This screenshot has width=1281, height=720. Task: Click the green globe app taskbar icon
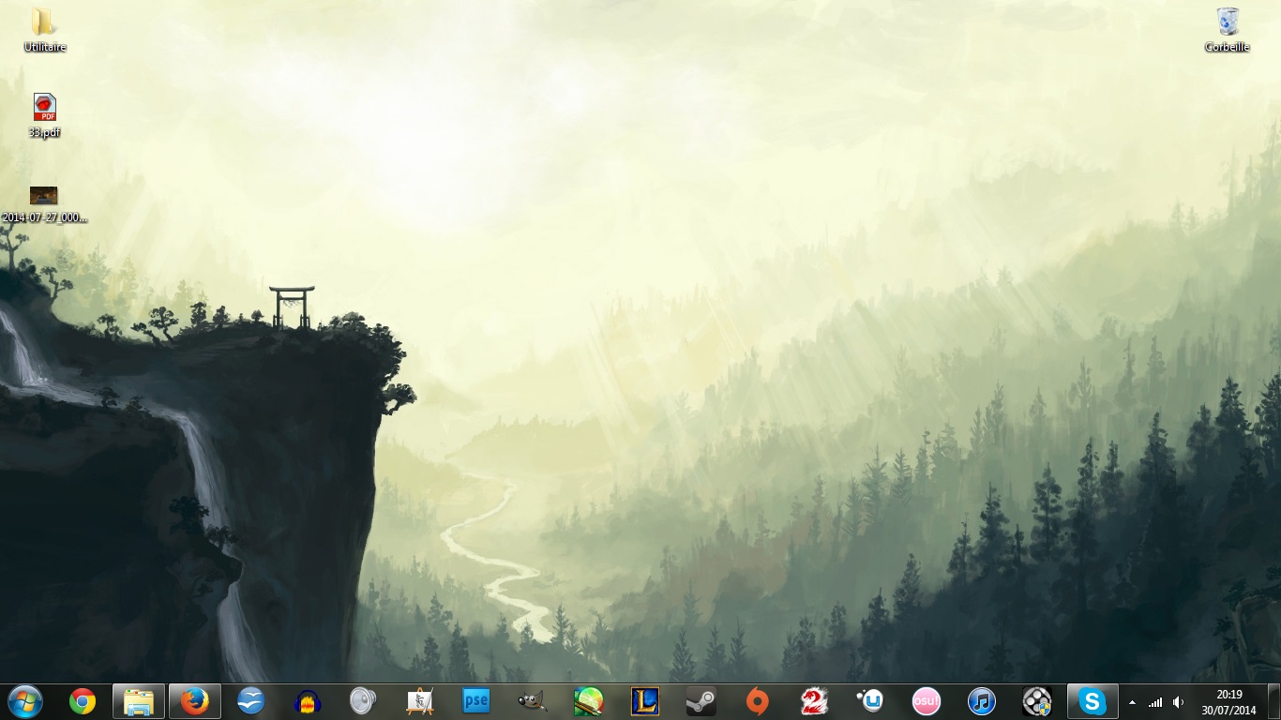point(589,701)
